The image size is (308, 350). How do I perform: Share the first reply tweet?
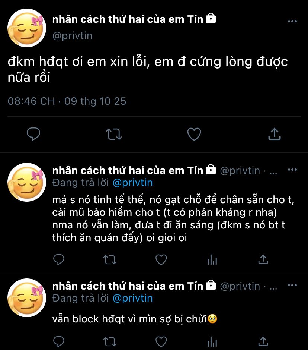pos(263,259)
